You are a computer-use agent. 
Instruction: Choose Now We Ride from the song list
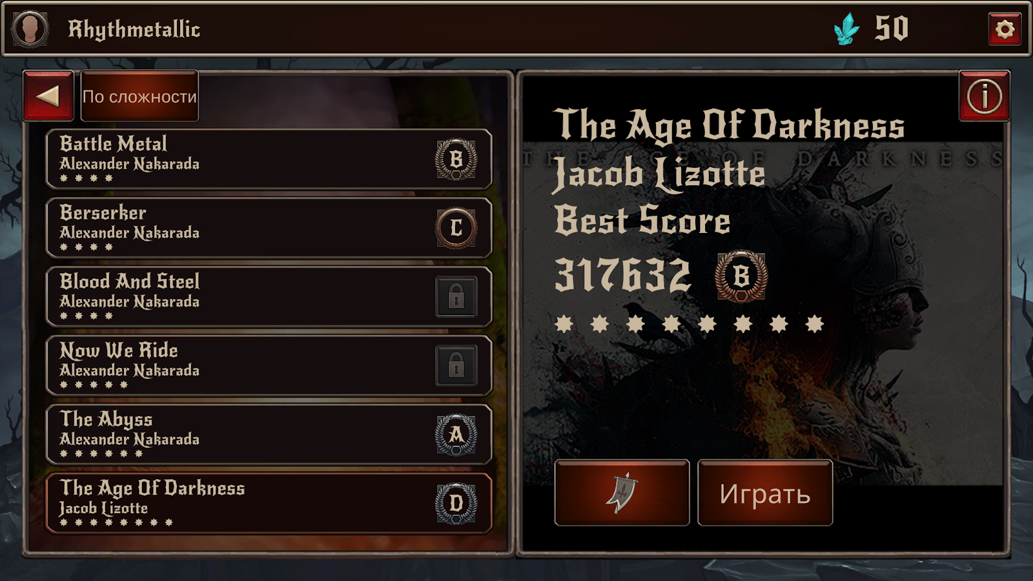[x=269, y=366]
